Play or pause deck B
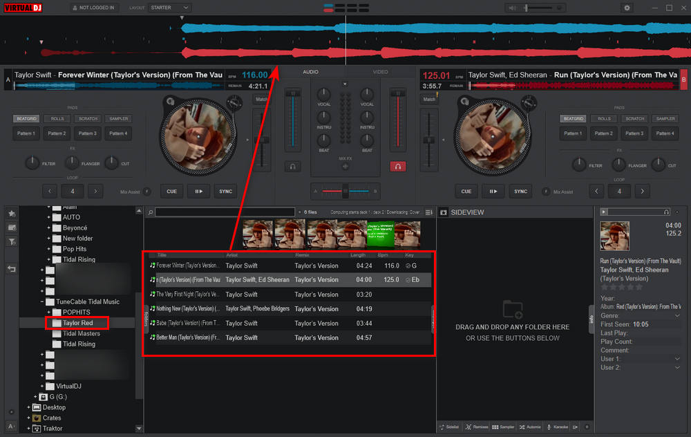 point(493,192)
